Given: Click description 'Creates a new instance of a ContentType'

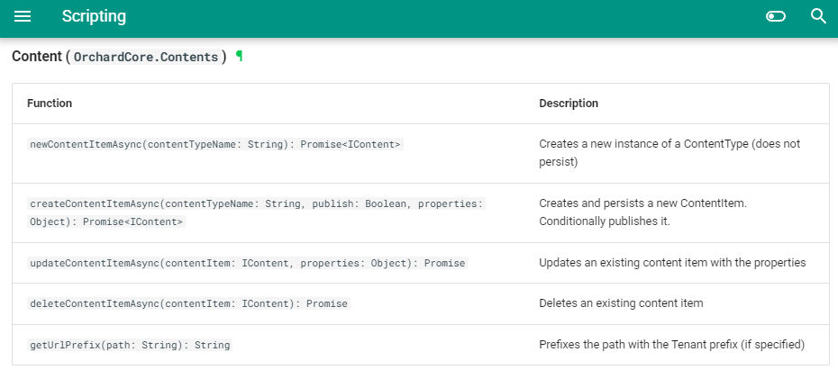Looking at the screenshot, I should [x=669, y=153].
